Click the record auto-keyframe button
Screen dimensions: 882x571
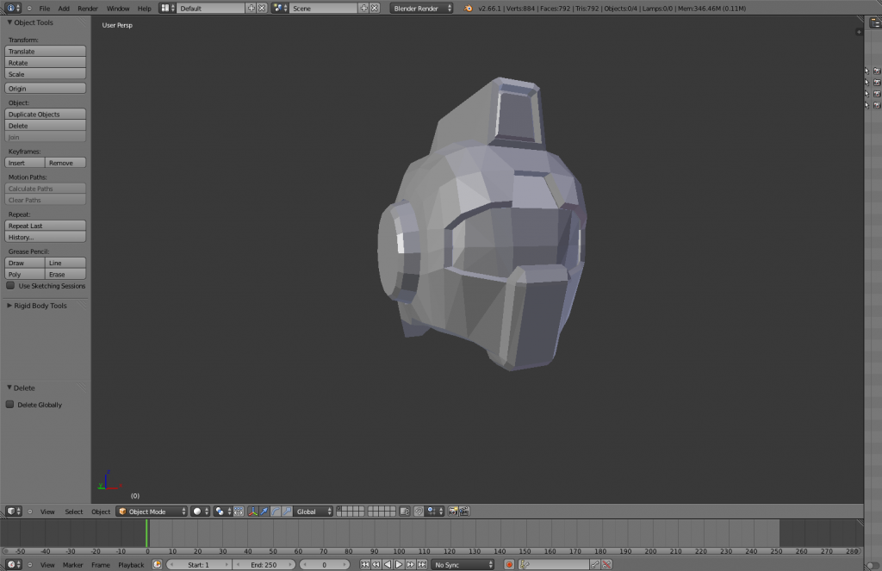click(509, 565)
